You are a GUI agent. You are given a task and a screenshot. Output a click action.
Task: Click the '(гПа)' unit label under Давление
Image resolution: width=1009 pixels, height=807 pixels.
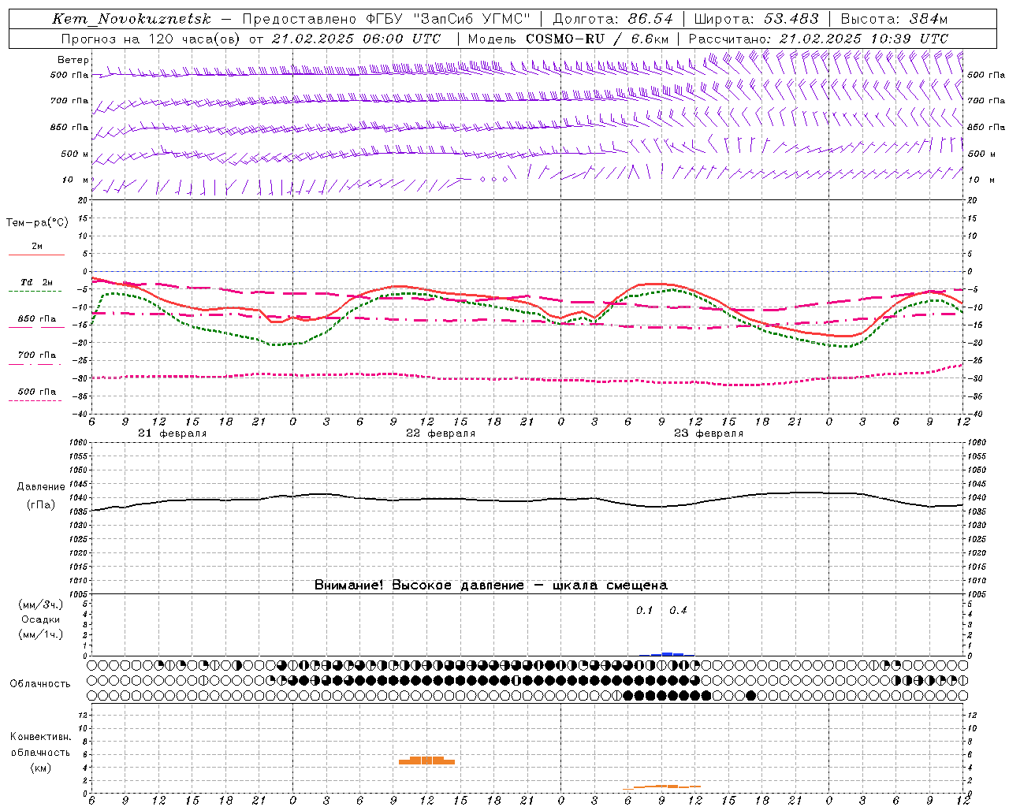click(x=41, y=504)
